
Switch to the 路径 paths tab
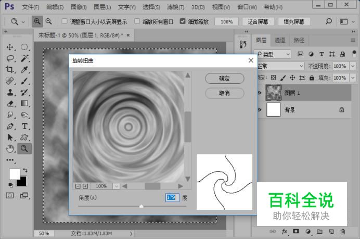pos(299,40)
